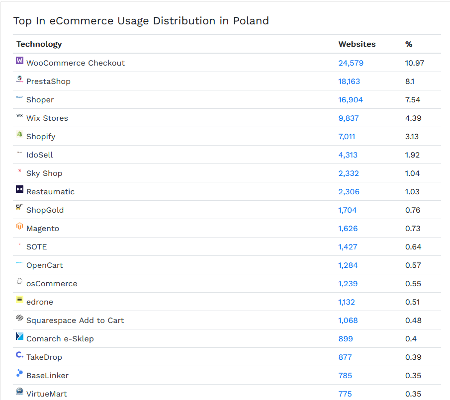
Task: Select the Shopify technology name
Action: pyautogui.click(x=41, y=137)
